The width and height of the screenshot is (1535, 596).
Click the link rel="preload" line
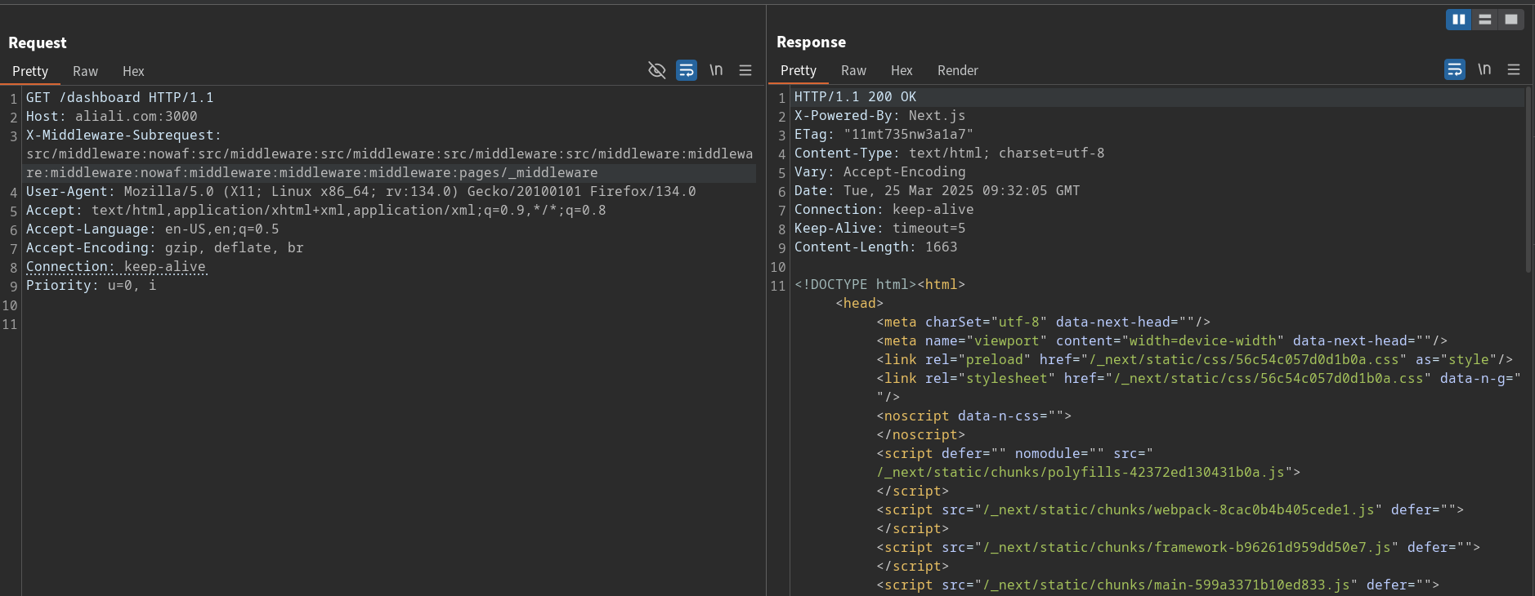1195,359
